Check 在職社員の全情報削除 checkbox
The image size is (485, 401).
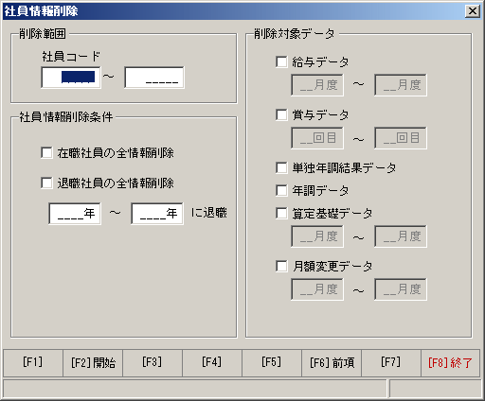click(46, 153)
